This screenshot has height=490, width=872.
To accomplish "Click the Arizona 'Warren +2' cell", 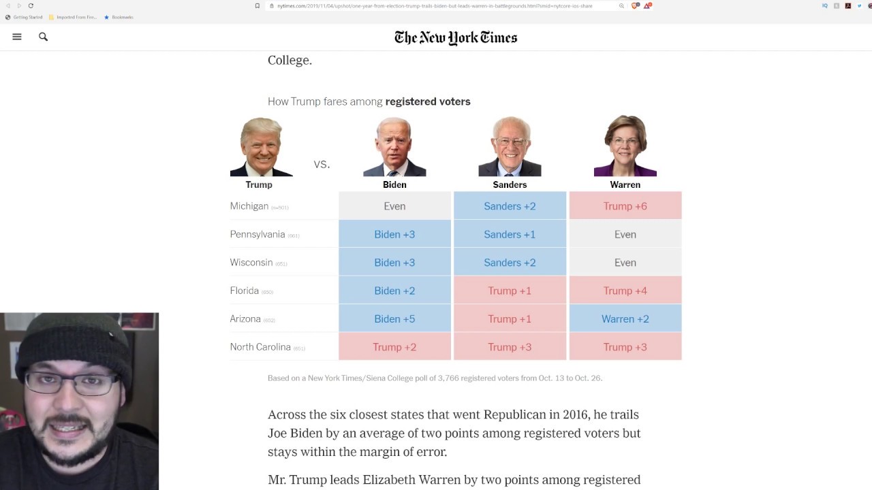I will point(625,318).
